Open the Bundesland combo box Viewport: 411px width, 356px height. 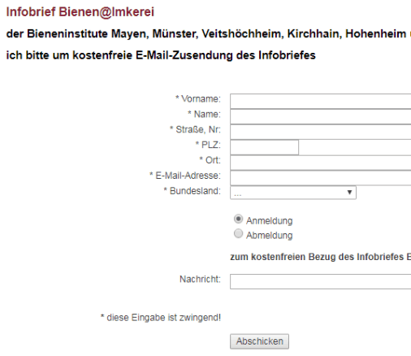pyautogui.click(x=293, y=193)
